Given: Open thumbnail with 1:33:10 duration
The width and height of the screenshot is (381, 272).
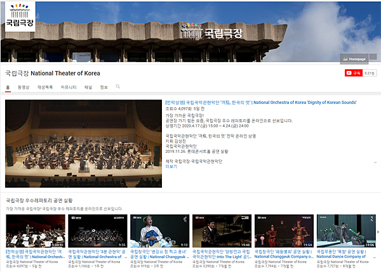Looking at the screenshot, I should coord(36,231).
